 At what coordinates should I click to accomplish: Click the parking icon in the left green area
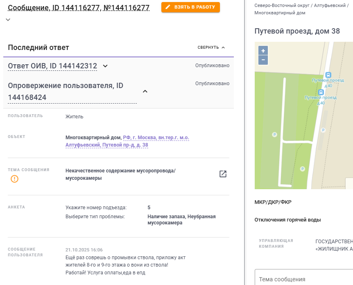click(274, 134)
